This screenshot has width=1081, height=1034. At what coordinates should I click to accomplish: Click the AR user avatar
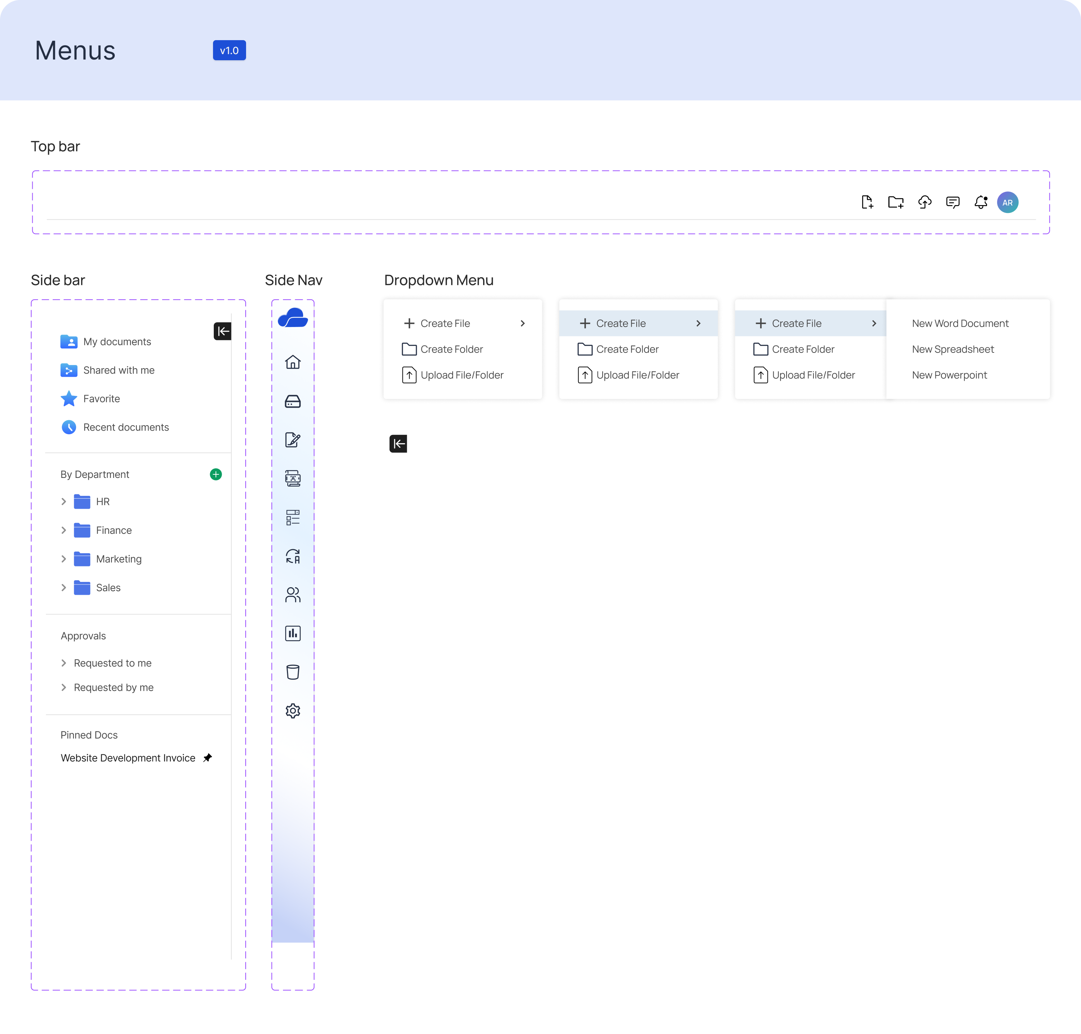[1008, 202]
